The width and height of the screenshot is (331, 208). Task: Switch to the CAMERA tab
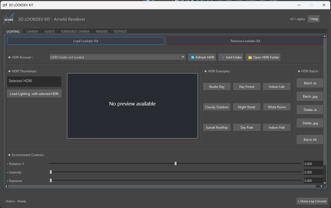(32, 32)
